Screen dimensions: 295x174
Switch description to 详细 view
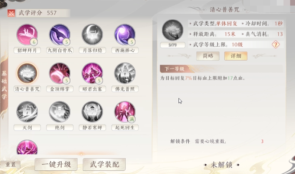[x=236, y=56]
